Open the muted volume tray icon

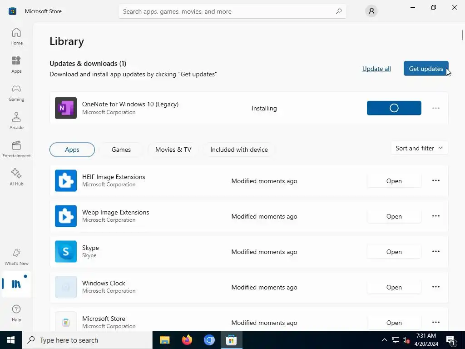pyautogui.click(x=406, y=340)
